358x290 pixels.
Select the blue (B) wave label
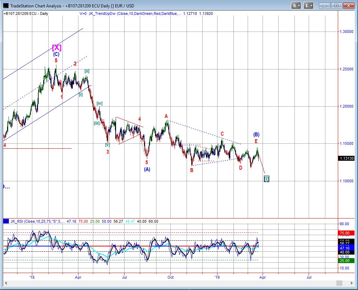coord(257,135)
